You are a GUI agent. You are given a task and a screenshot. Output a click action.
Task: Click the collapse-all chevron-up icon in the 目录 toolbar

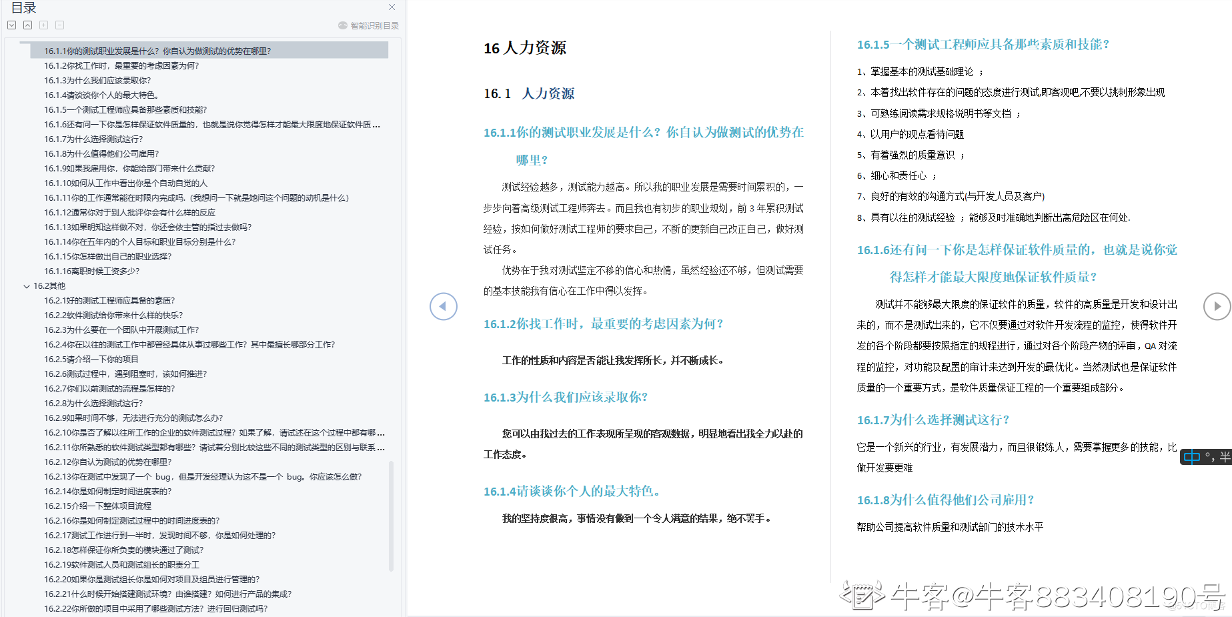pos(27,25)
